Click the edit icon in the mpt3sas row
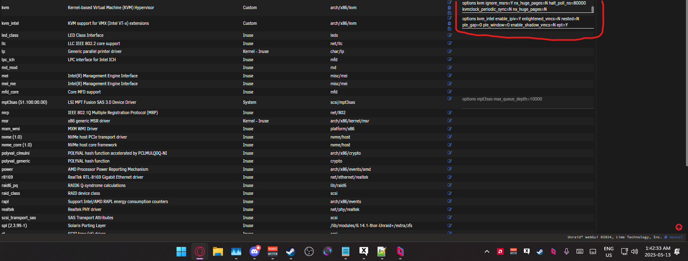 pyautogui.click(x=450, y=98)
